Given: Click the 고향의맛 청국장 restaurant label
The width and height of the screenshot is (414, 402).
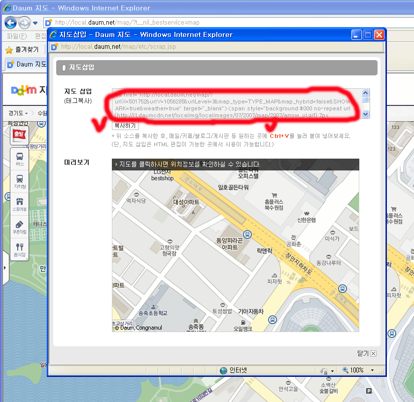Looking at the screenshot, I should 169,250.
